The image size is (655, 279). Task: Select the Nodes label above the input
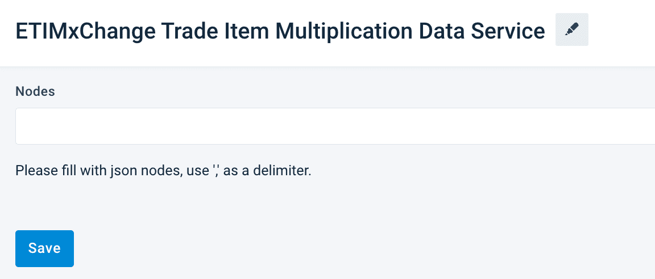pyautogui.click(x=35, y=91)
